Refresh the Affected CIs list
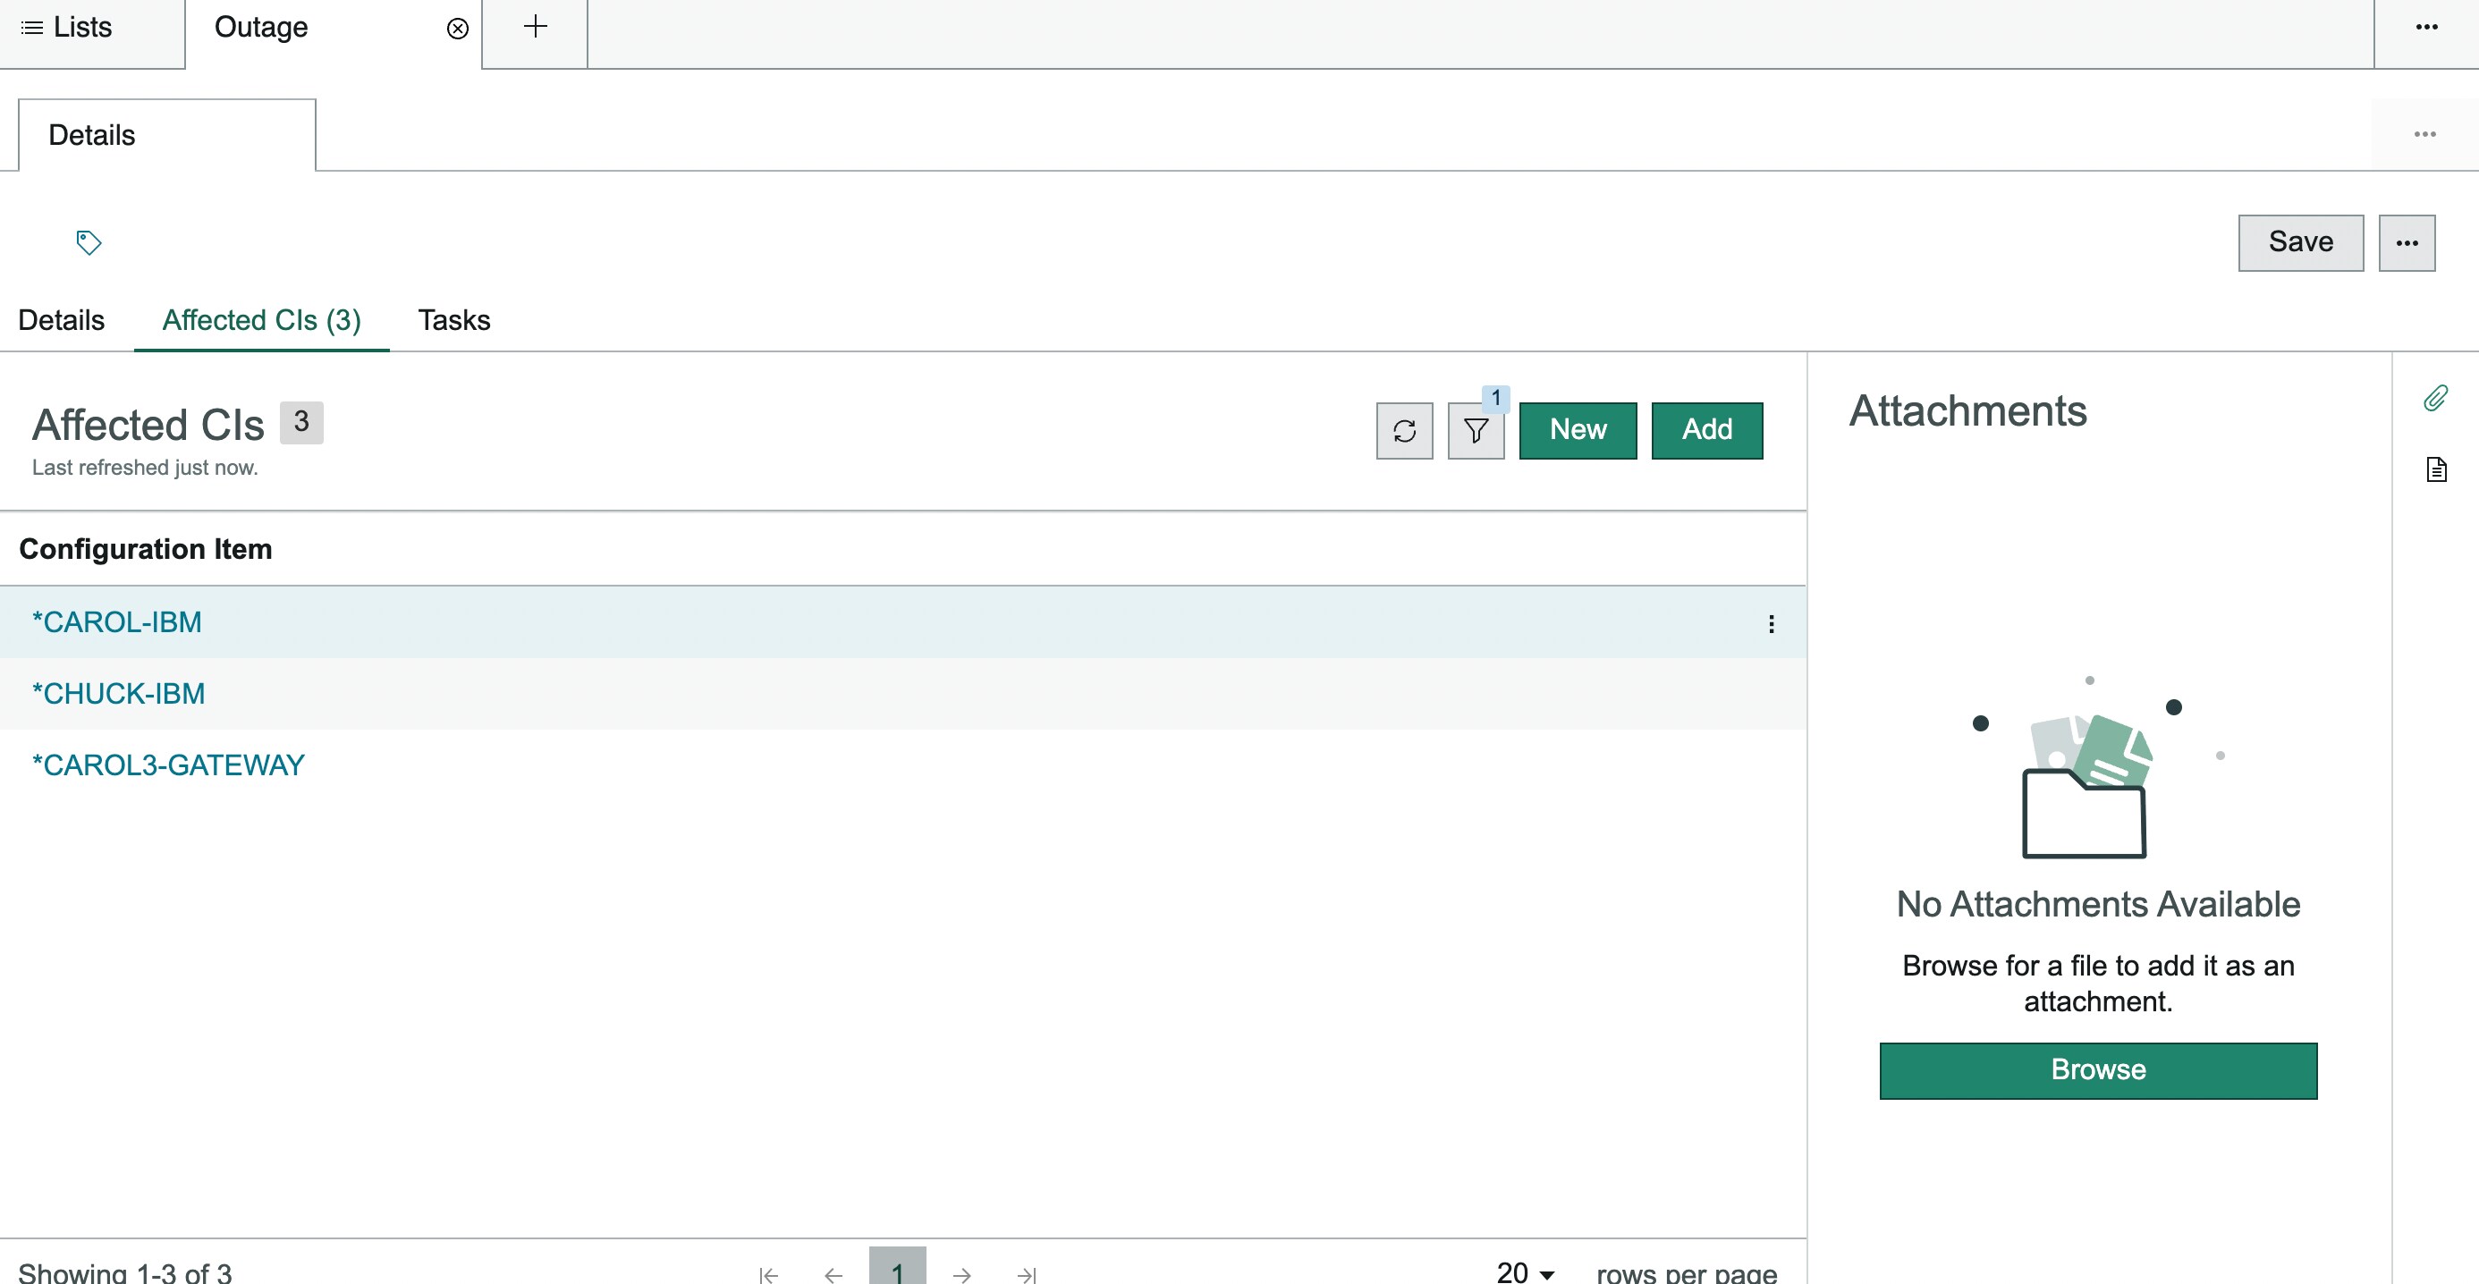This screenshot has height=1284, width=2479. (1404, 430)
